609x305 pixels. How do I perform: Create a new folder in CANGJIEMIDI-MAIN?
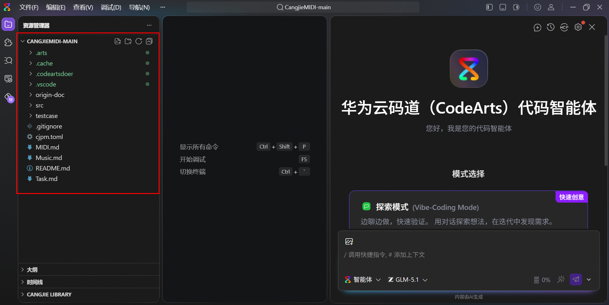(128, 41)
